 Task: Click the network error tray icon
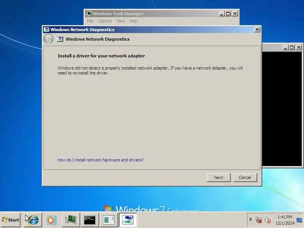tap(259, 220)
